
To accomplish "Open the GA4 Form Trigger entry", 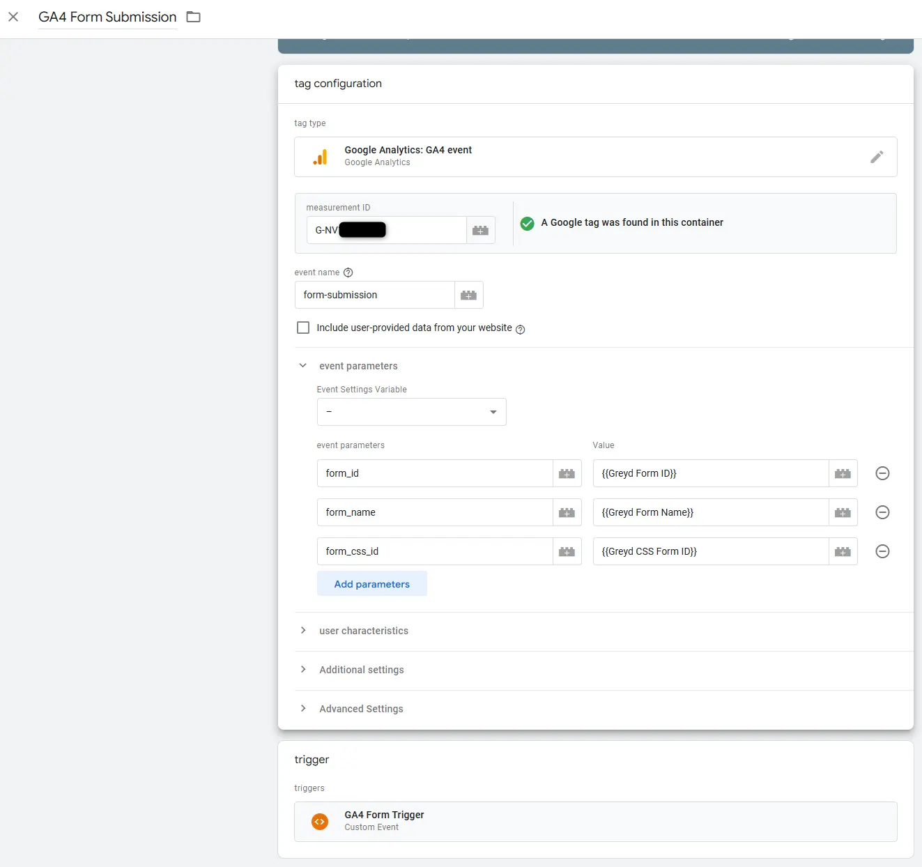I will coord(595,821).
